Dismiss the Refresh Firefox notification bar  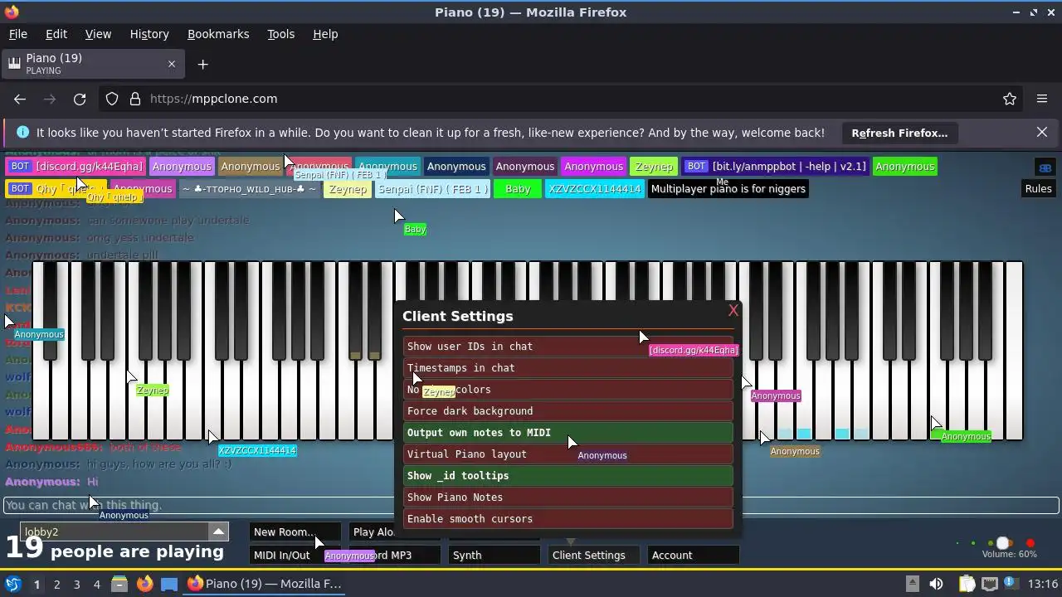coord(1042,133)
